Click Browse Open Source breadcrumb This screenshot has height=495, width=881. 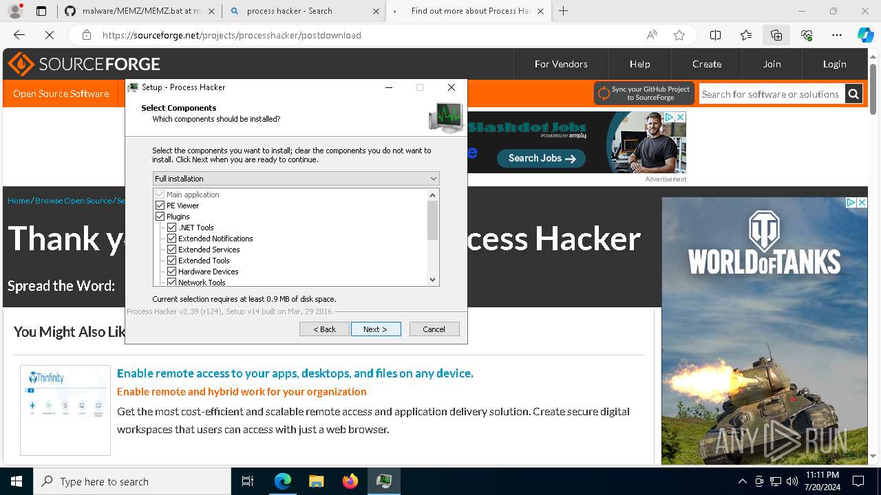click(73, 201)
